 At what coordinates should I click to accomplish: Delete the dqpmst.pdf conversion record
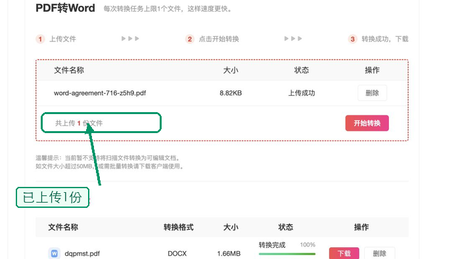(379, 253)
